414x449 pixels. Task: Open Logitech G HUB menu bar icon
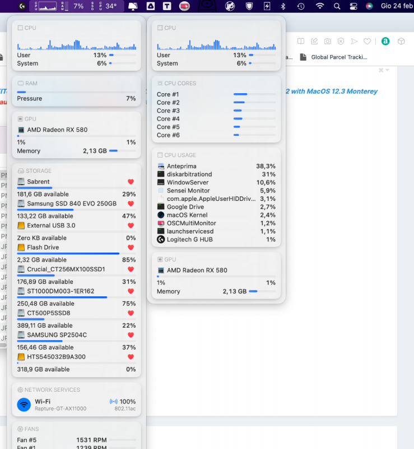[x=22, y=6]
